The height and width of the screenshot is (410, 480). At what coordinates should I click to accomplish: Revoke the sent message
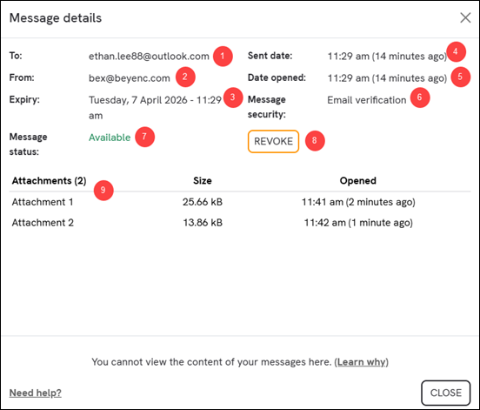(273, 141)
